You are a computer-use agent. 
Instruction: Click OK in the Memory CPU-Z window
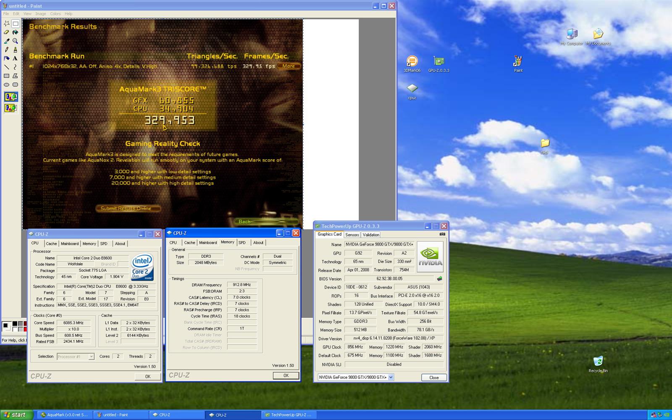click(x=286, y=375)
